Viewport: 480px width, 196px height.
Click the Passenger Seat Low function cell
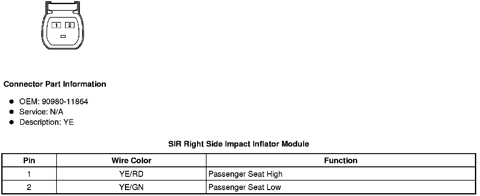tap(245, 187)
